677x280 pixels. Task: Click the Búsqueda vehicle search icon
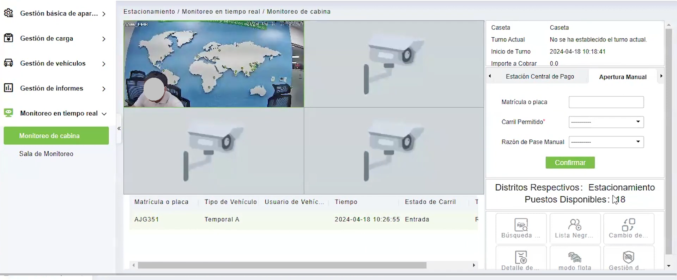(x=521, y=225)
